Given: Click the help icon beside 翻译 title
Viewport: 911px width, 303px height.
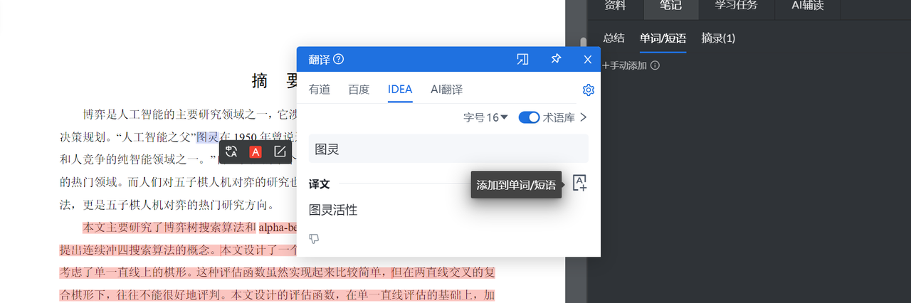Looking at the screenshot, I should [x=339, y=59].
